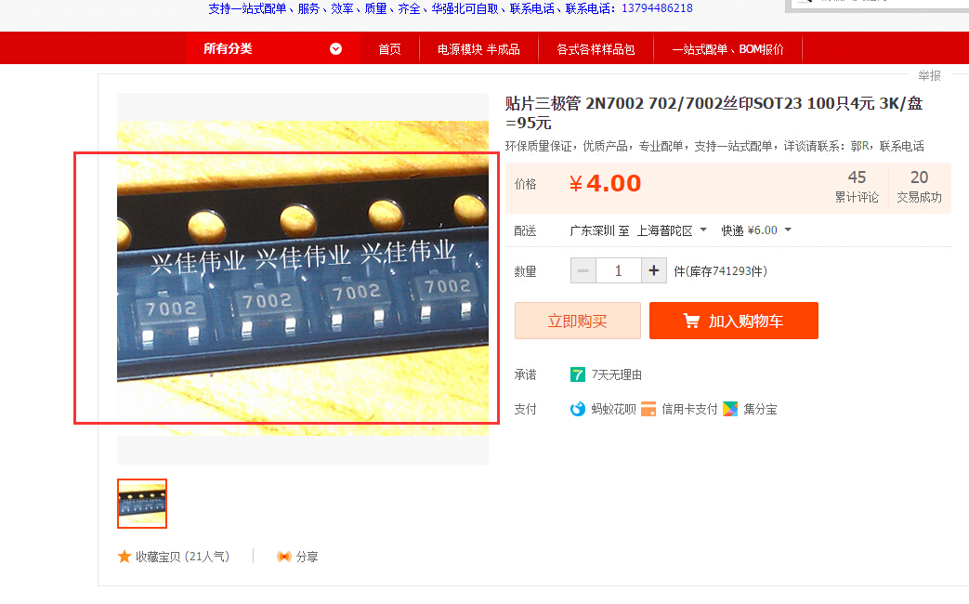Click the star icon to favorite item
The width and height of the screenshot is (969, 604).
point(124,557)
